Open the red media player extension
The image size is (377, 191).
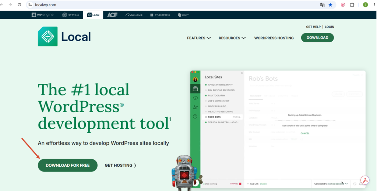[x=343, y=5]
